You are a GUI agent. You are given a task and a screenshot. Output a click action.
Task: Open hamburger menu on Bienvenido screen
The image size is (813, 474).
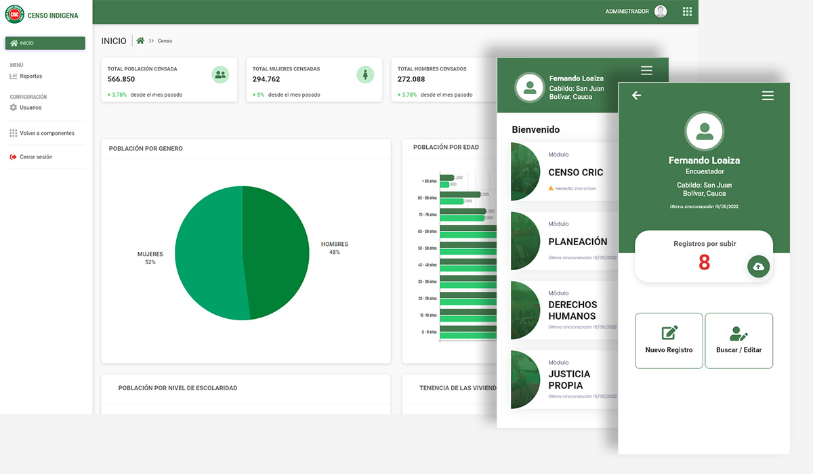pyautogui.click(x=646, y=71)
